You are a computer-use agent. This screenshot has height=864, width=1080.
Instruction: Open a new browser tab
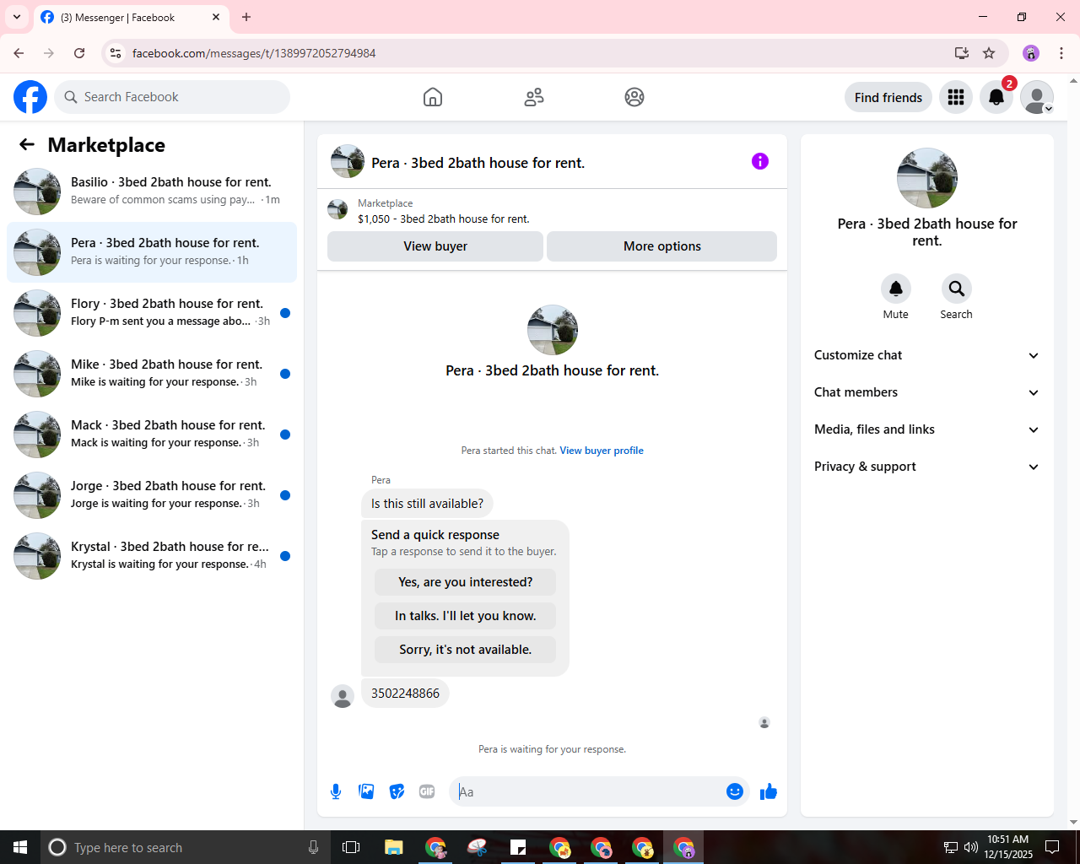click(246, 17)
